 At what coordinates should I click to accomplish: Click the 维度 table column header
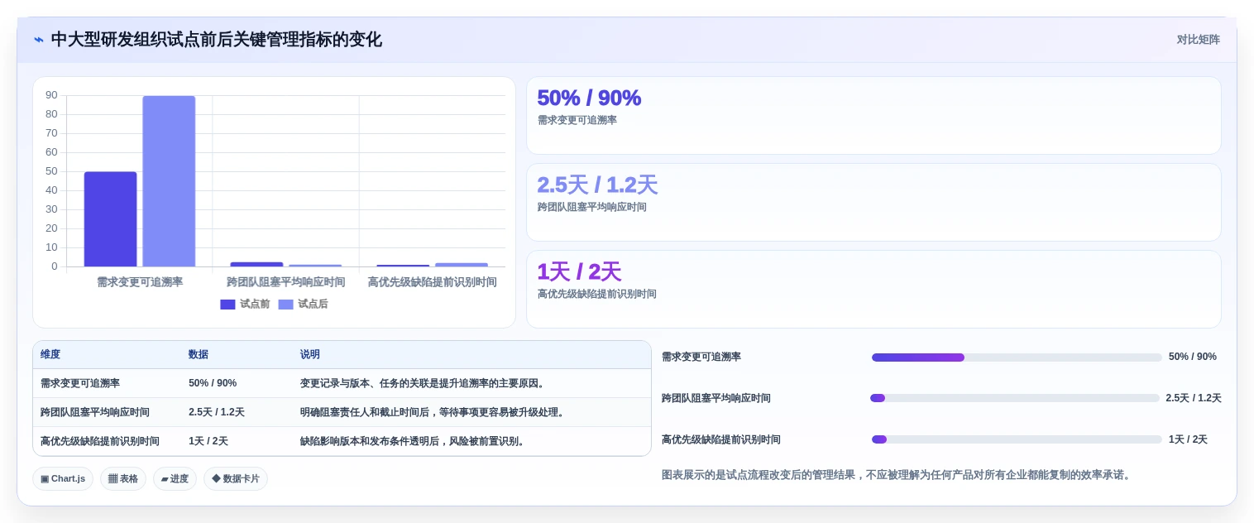point(50,354)
